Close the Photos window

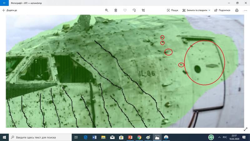(x=246, y=3)
